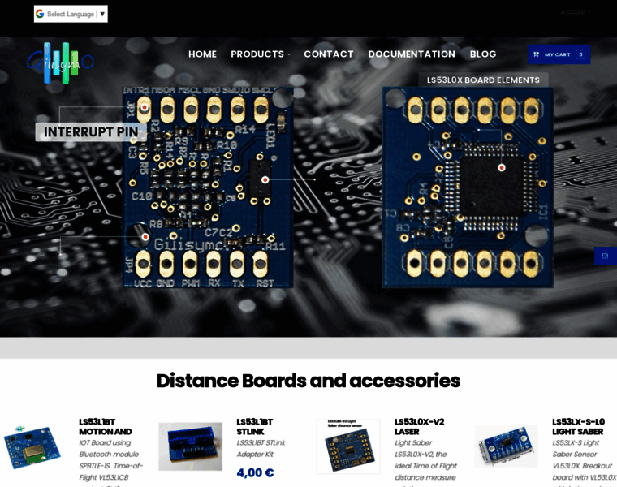Click the red hotspot on the JP1 pin

click(145, 107)
